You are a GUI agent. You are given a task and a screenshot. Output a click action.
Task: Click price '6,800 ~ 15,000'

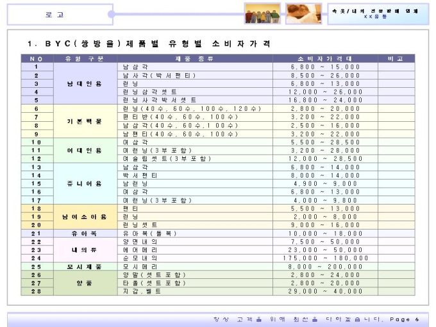(x=325, y=67)
